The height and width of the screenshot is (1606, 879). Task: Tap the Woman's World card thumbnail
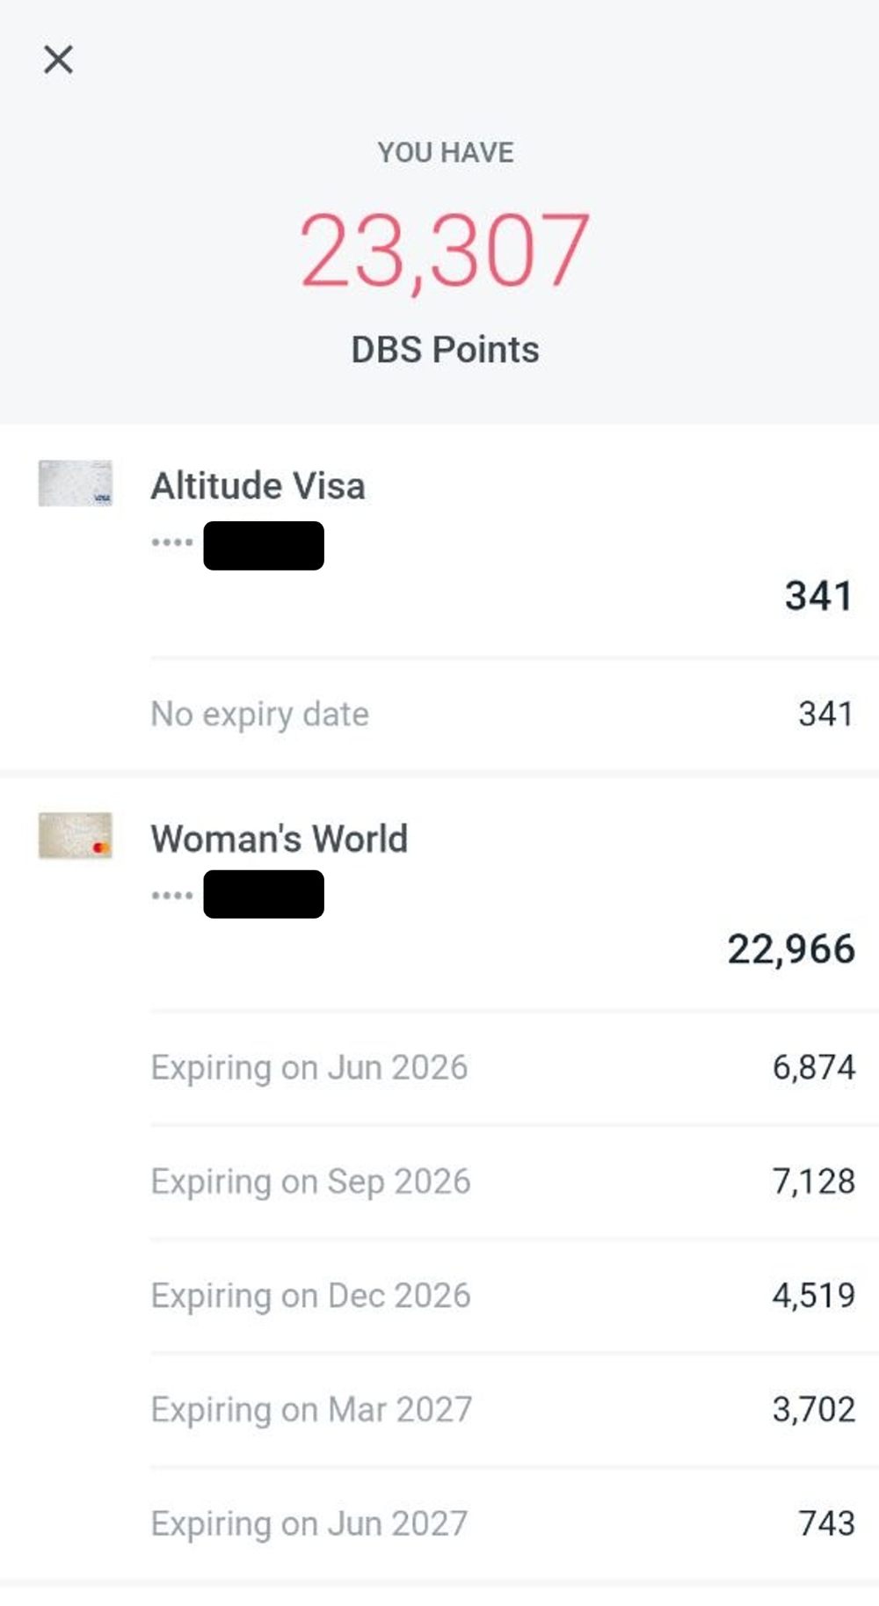pos(76,836)
